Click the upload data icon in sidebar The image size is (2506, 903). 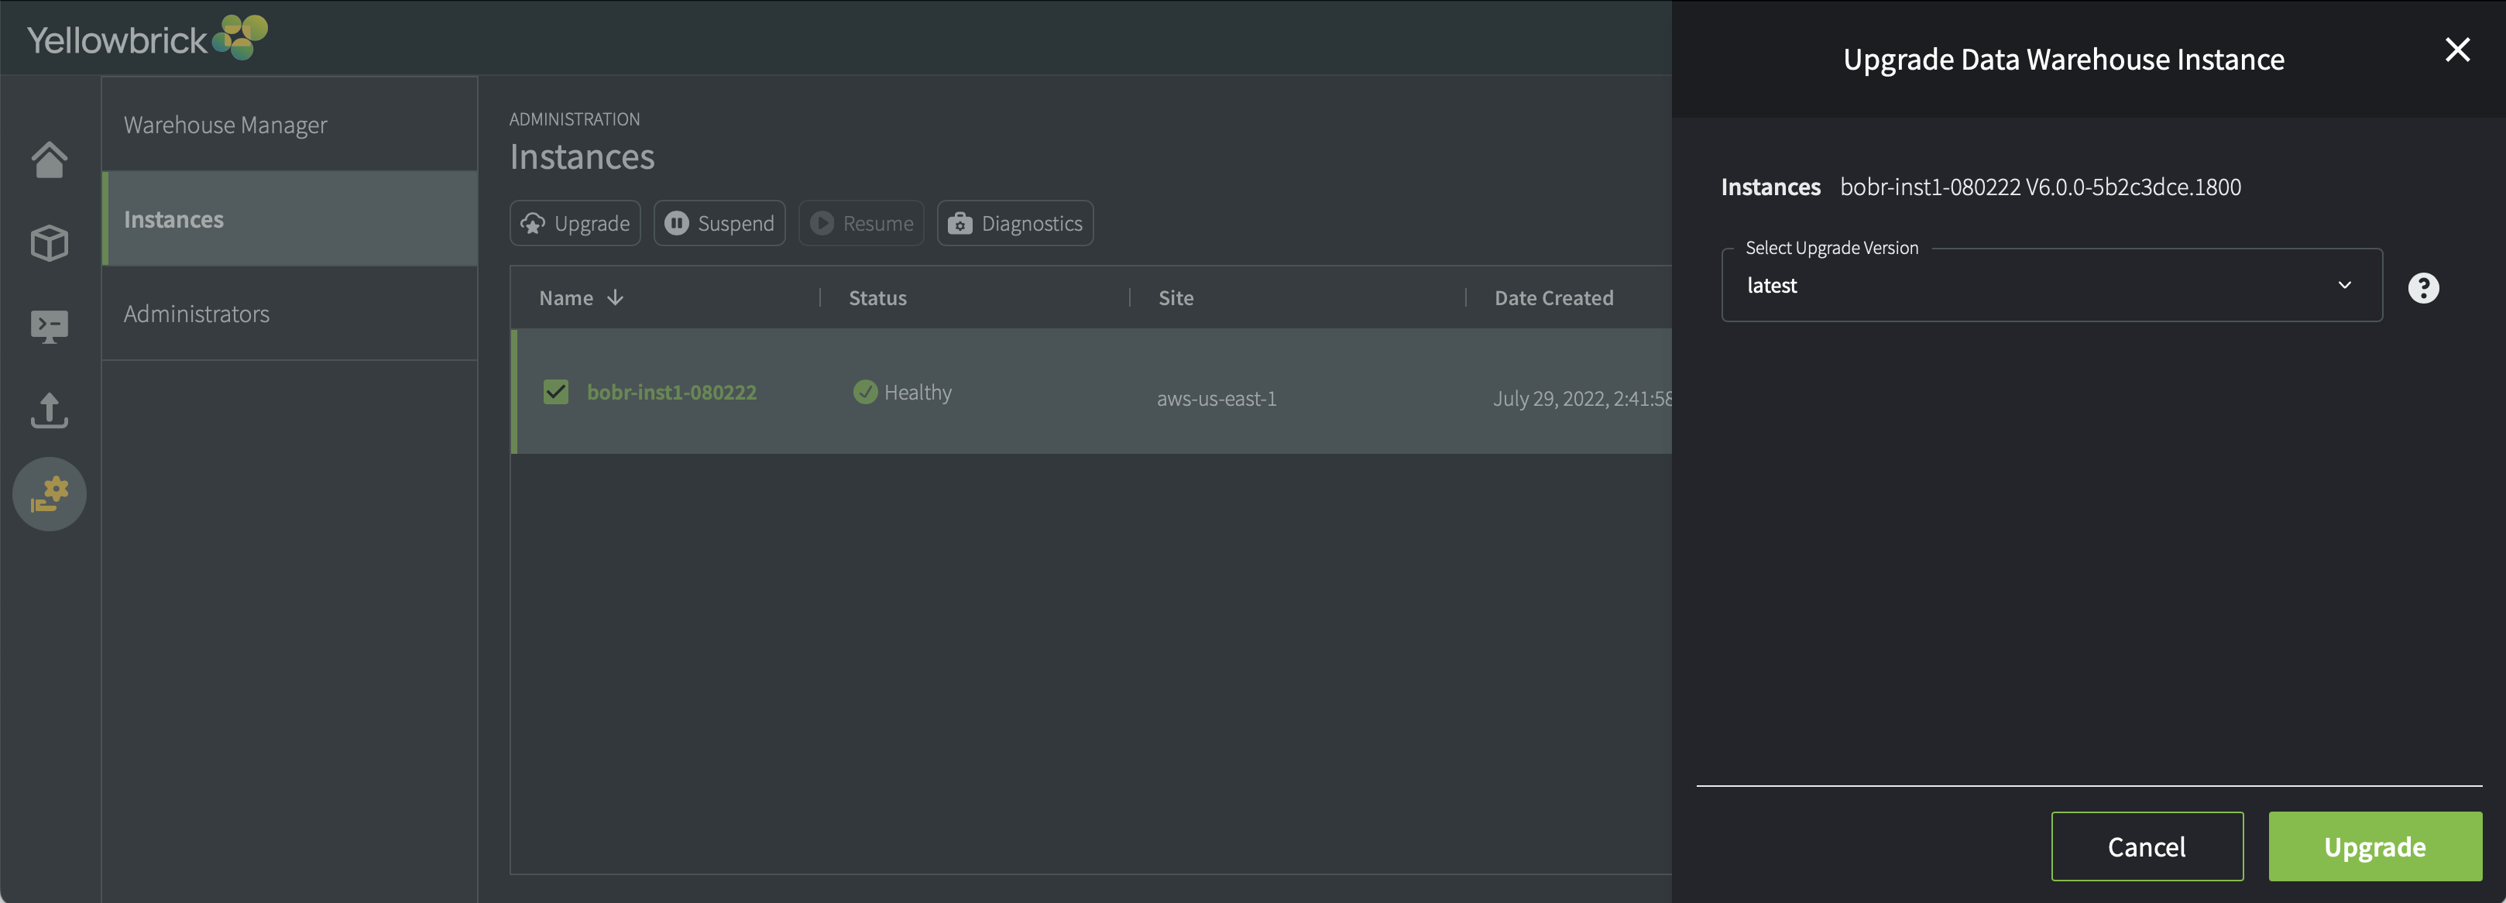click(49, 410)
